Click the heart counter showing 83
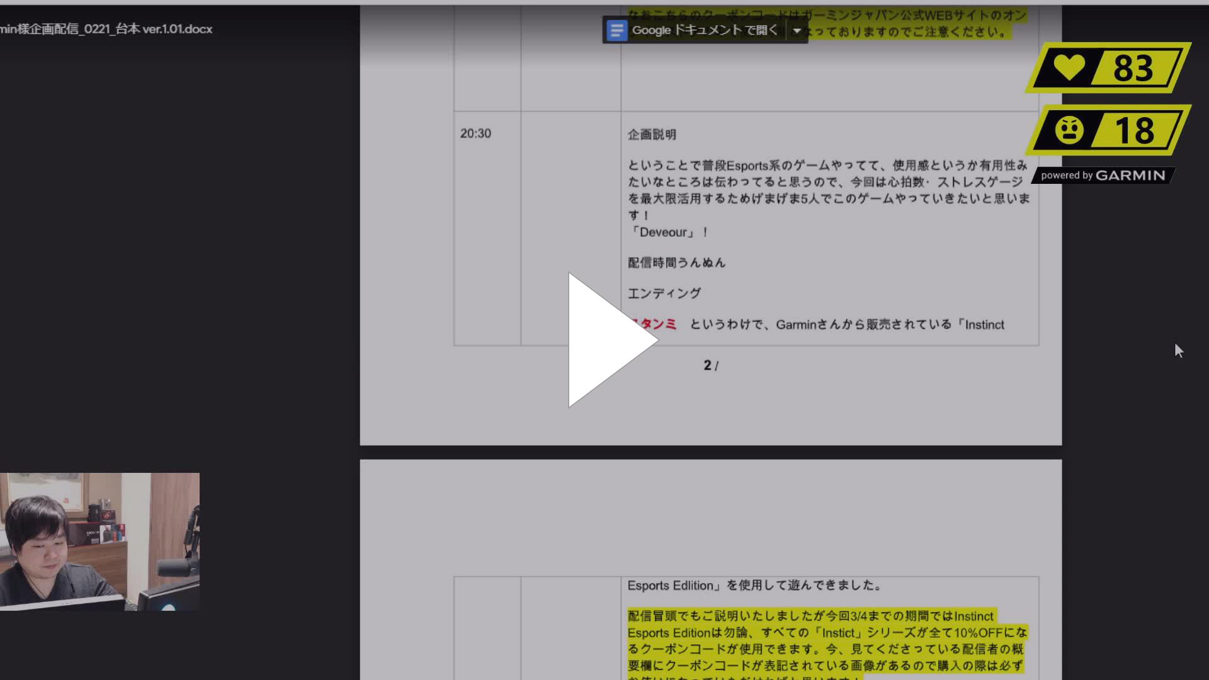Screen dimensions: 1209x680 (1133, 69)
